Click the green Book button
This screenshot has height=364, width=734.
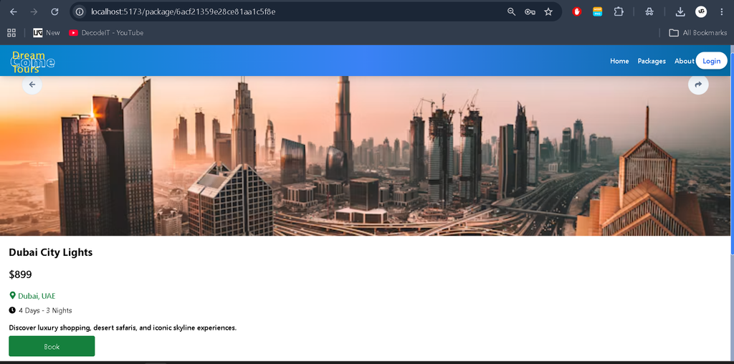52,346
